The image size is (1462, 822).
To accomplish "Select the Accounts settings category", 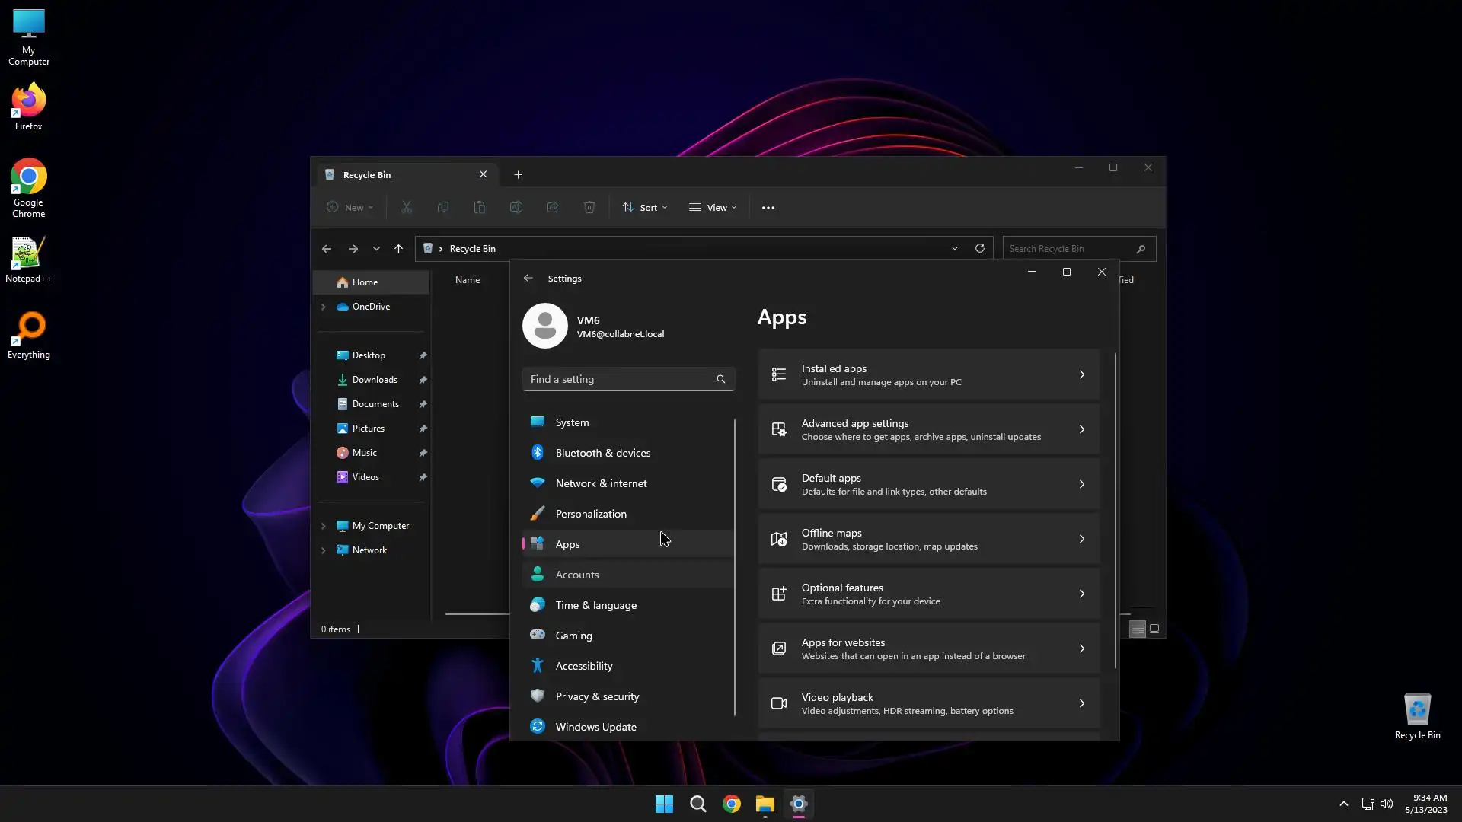I will (576, 575).
